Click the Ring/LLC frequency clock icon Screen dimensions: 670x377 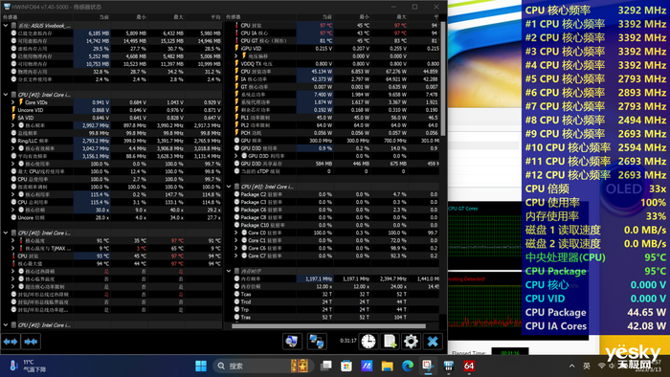pyautogui.click(x=14, y=141)
